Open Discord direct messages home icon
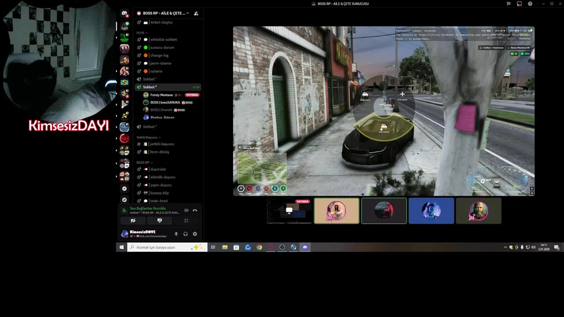The width and height of the screenshot is (564, 317). pos(124,14)
